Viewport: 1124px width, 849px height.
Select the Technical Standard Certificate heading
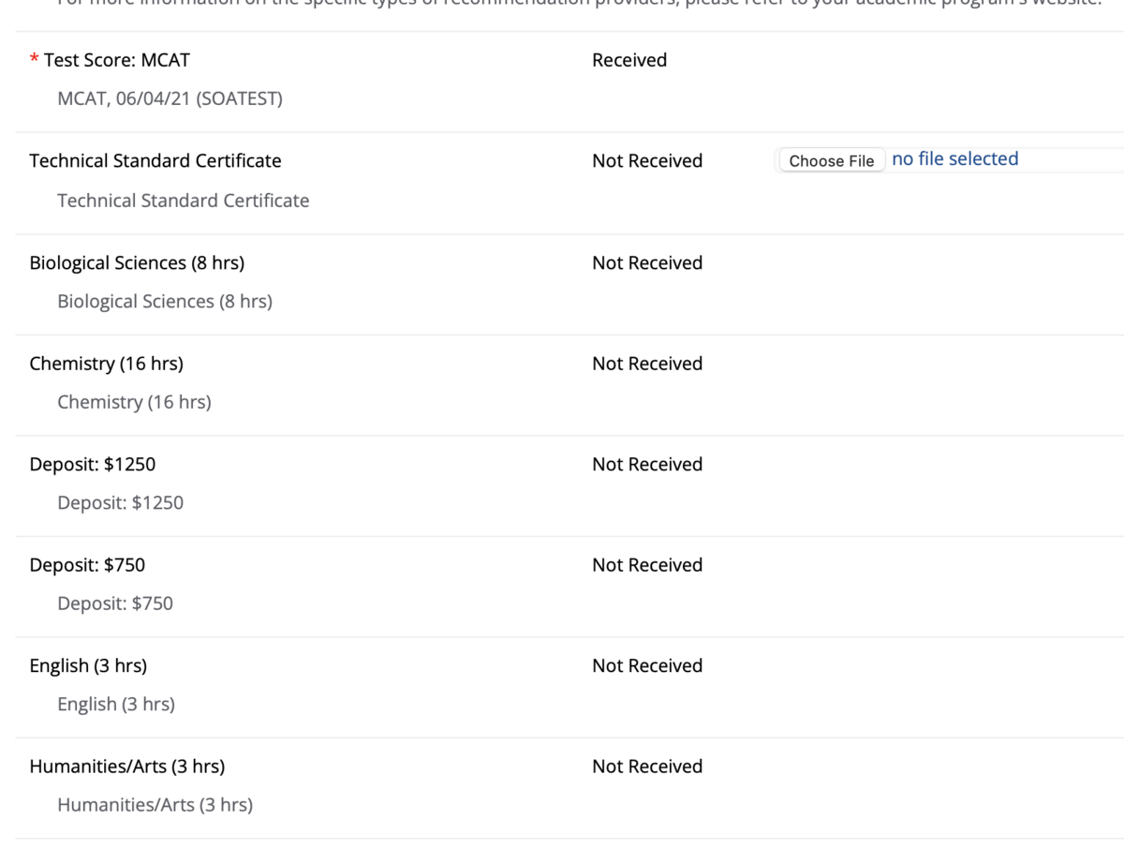pos(155,161)
